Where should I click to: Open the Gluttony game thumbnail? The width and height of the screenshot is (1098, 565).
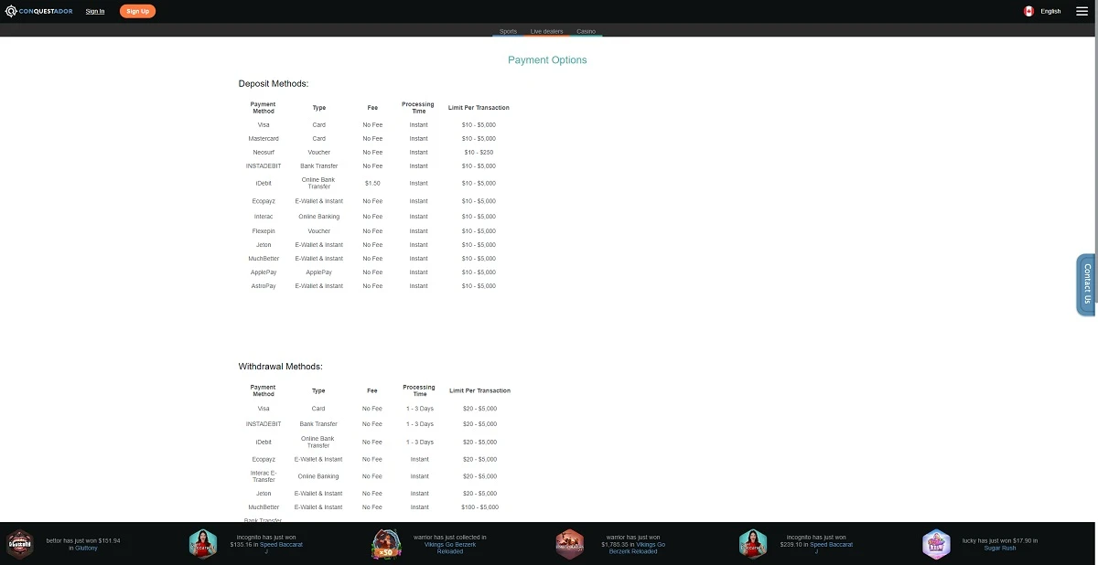[x=20, y=544]
